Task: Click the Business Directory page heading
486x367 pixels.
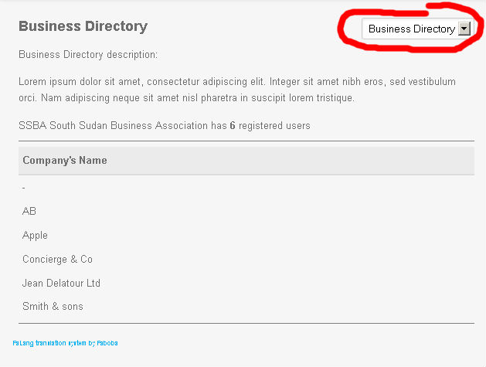Action: pyautogui.click(x=83, y=26)
